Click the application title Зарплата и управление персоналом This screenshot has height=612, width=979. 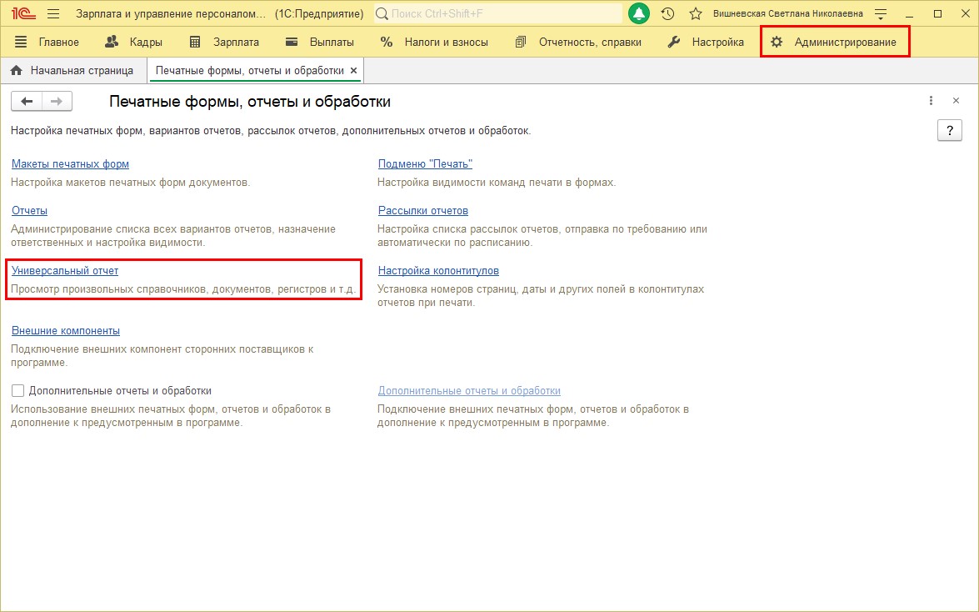[171, 13]
